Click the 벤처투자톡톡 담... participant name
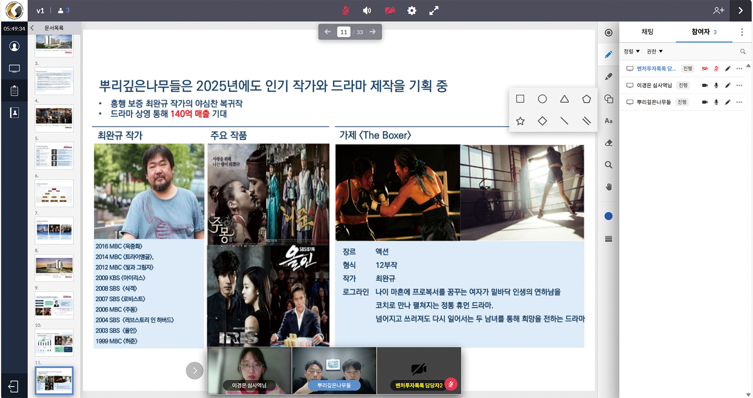Viewport: 753px width, 398px height. coord(656,68)
